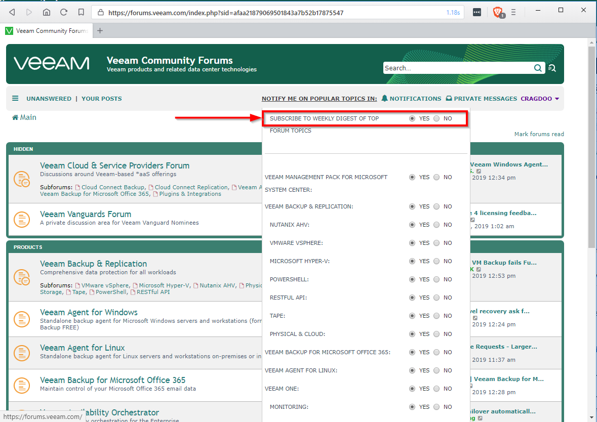Screen dimensions: 597x422
Task: Open Veeam Agent for Linux forum
Action: tap(82, 348)
